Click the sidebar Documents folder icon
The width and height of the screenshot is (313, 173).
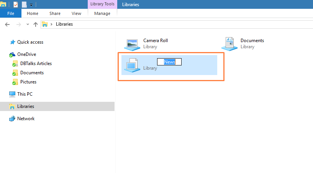tap(15, 73)
